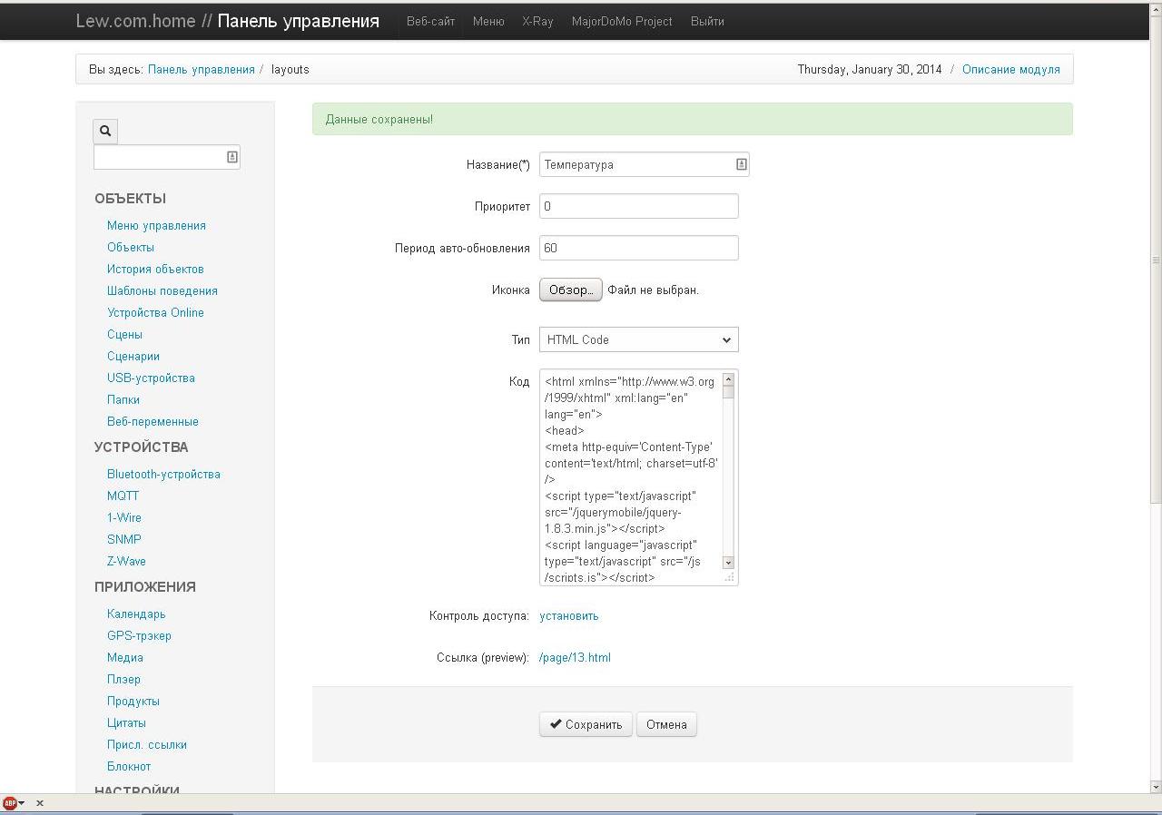
Task: Click the Период авто-обновления field
Action: click(x=638, y=248)
